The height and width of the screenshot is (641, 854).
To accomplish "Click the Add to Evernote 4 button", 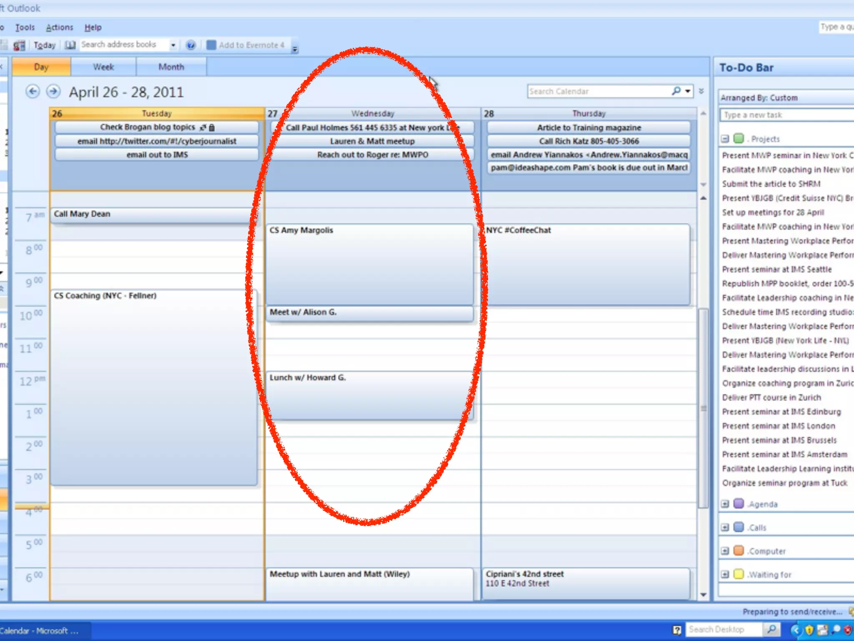I will coord(246,45).
